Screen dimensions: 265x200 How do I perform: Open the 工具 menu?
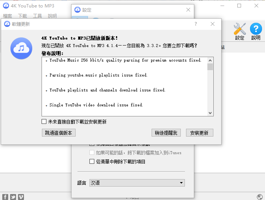(37, 16)
